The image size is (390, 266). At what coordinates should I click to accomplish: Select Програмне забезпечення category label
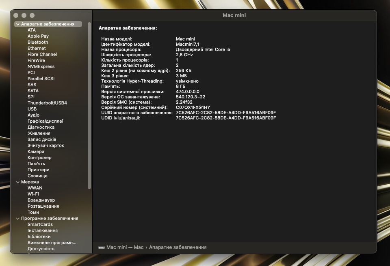[x=50, y=218]
